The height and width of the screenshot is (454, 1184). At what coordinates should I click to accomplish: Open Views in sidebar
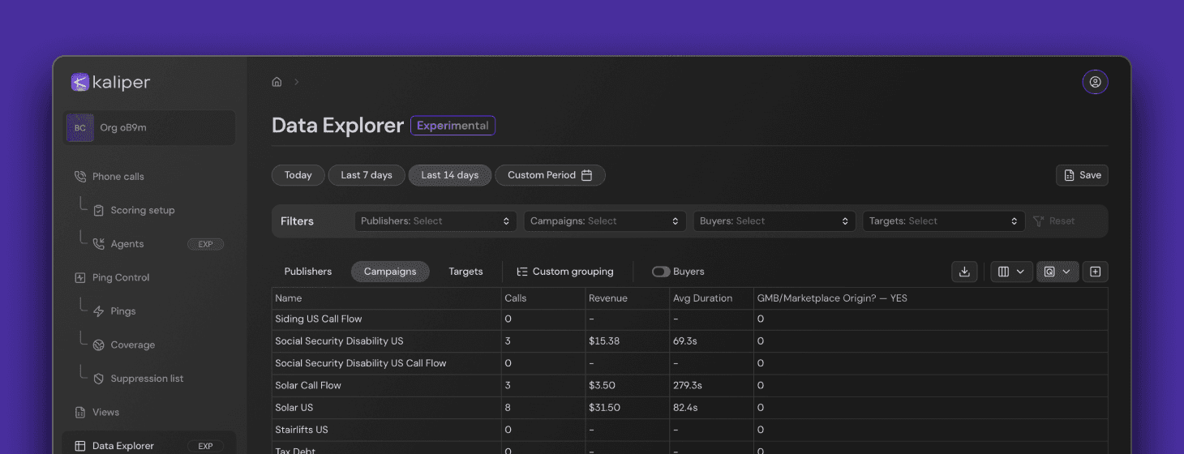click(105, 412)
